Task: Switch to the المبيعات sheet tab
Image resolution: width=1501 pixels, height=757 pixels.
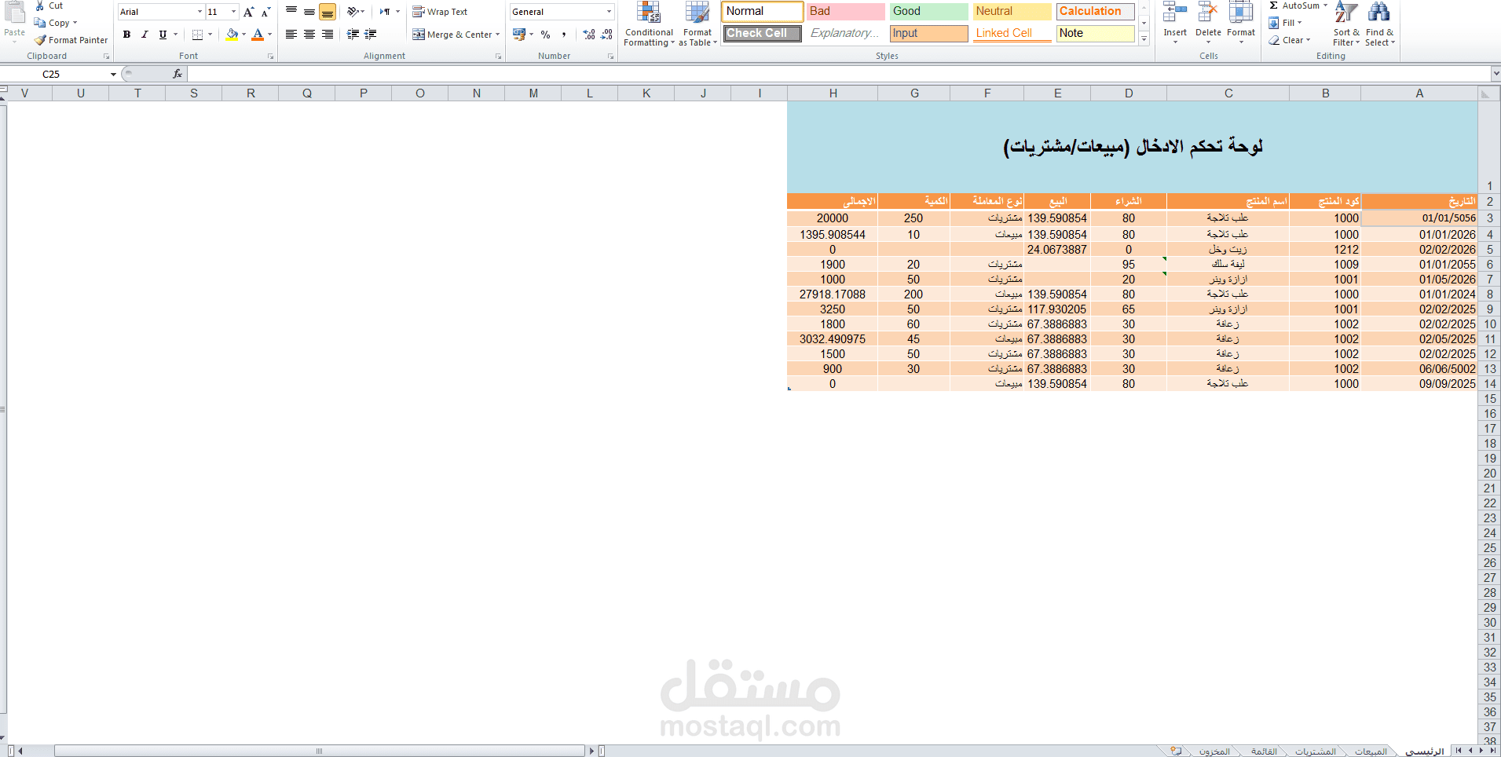Action: pos(1371,752)
